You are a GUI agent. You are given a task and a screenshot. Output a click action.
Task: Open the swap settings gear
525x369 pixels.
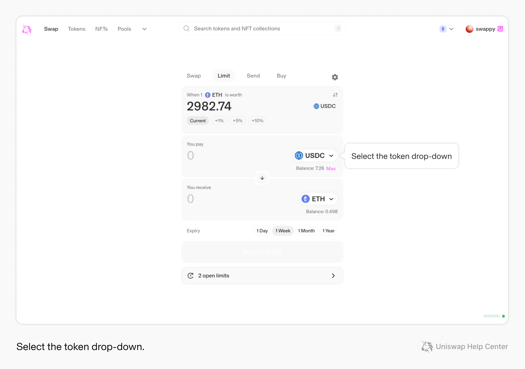tap(335, 77)
